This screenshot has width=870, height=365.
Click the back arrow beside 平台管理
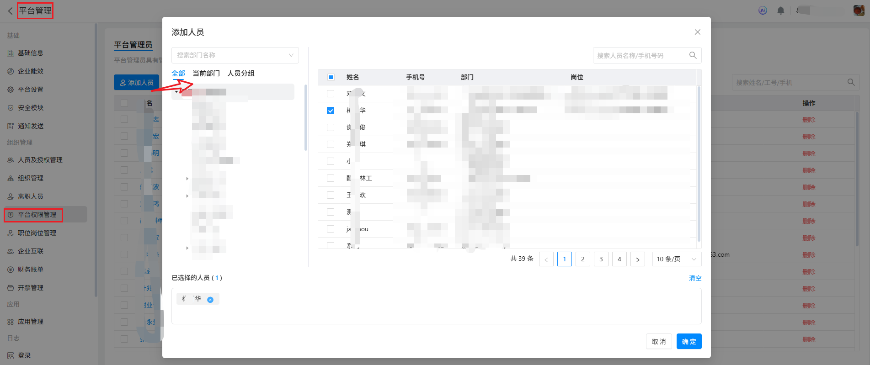[10, 11]
